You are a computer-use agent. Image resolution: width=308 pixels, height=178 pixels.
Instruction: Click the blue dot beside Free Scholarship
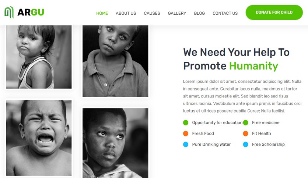245,145
